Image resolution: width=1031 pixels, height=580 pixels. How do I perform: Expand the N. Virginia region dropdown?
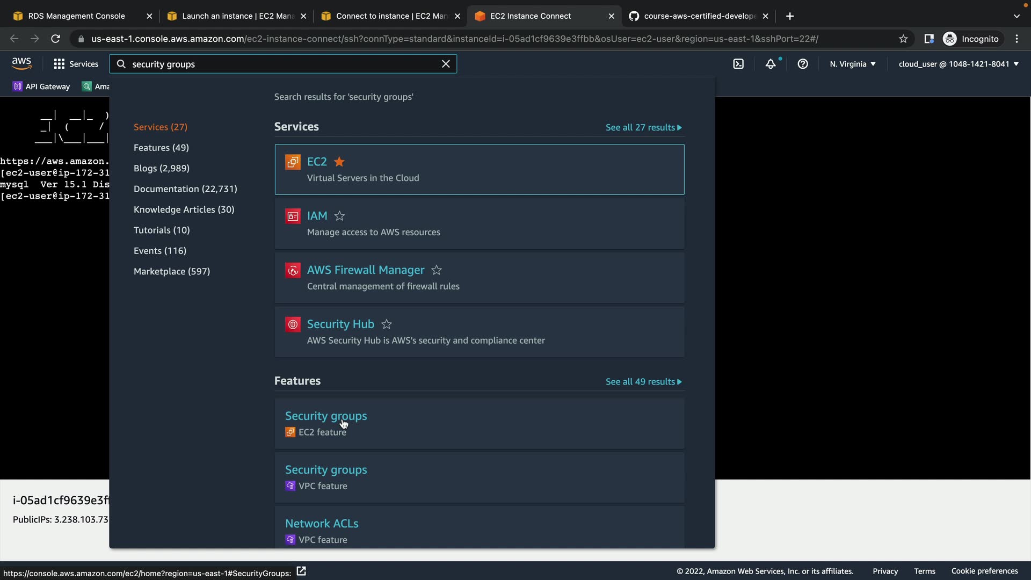tap(853, 64)
